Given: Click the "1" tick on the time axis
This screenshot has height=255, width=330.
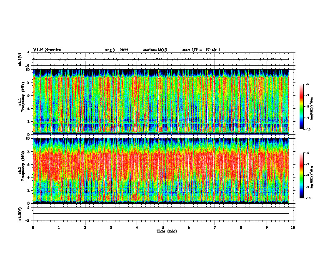Looking at the screenshot, I should 59,227.
